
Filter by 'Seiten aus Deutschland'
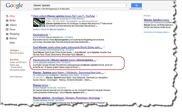pos(16,66)
